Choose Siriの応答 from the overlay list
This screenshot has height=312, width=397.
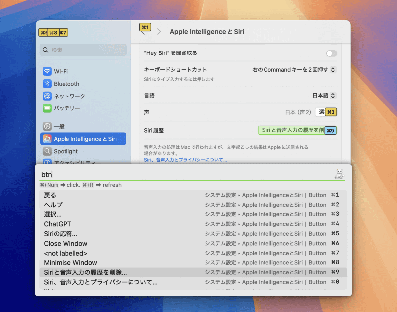[62, 234]
